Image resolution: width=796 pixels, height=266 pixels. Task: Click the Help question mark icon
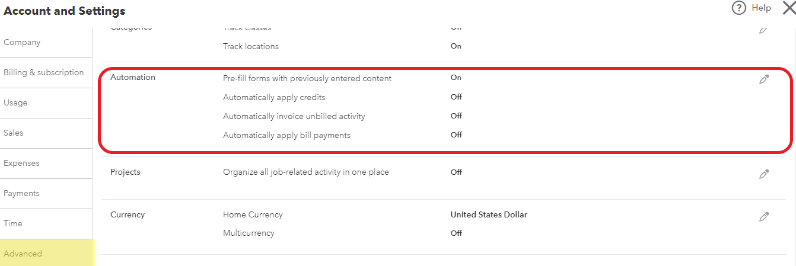738,8
